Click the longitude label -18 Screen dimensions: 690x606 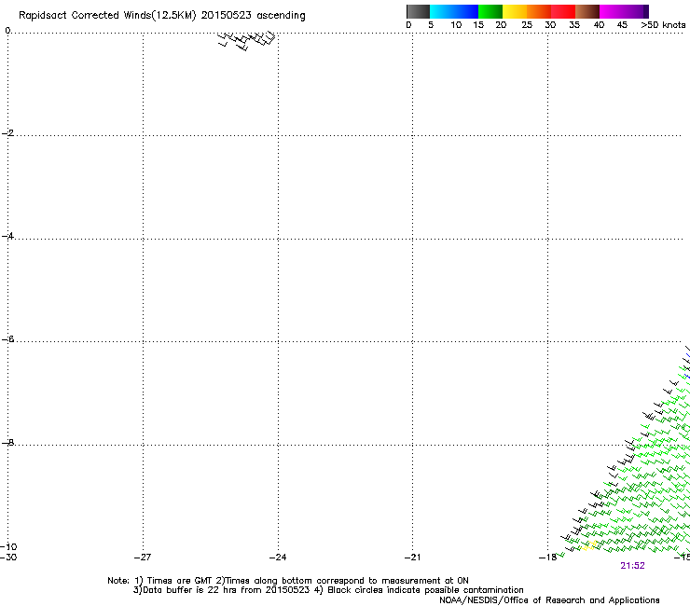(547, 558)
